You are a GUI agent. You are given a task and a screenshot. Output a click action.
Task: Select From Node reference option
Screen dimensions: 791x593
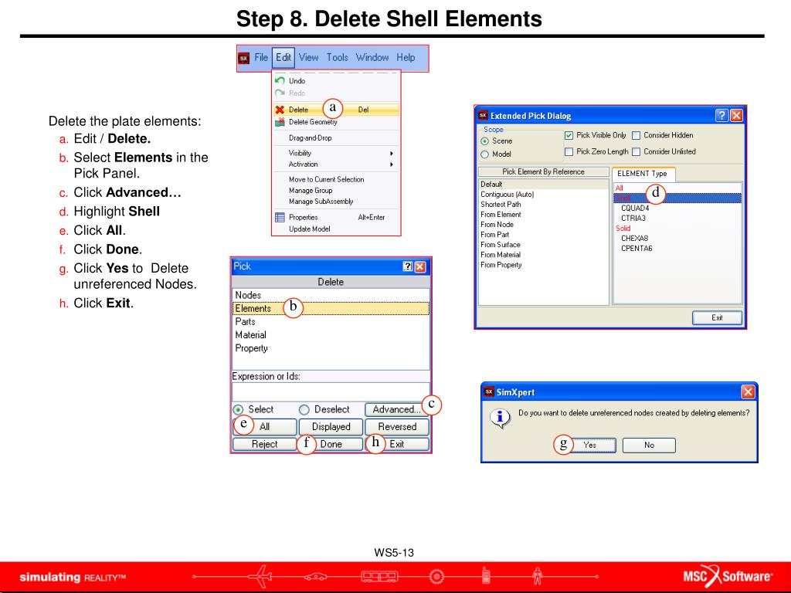[x=543, y=225]
